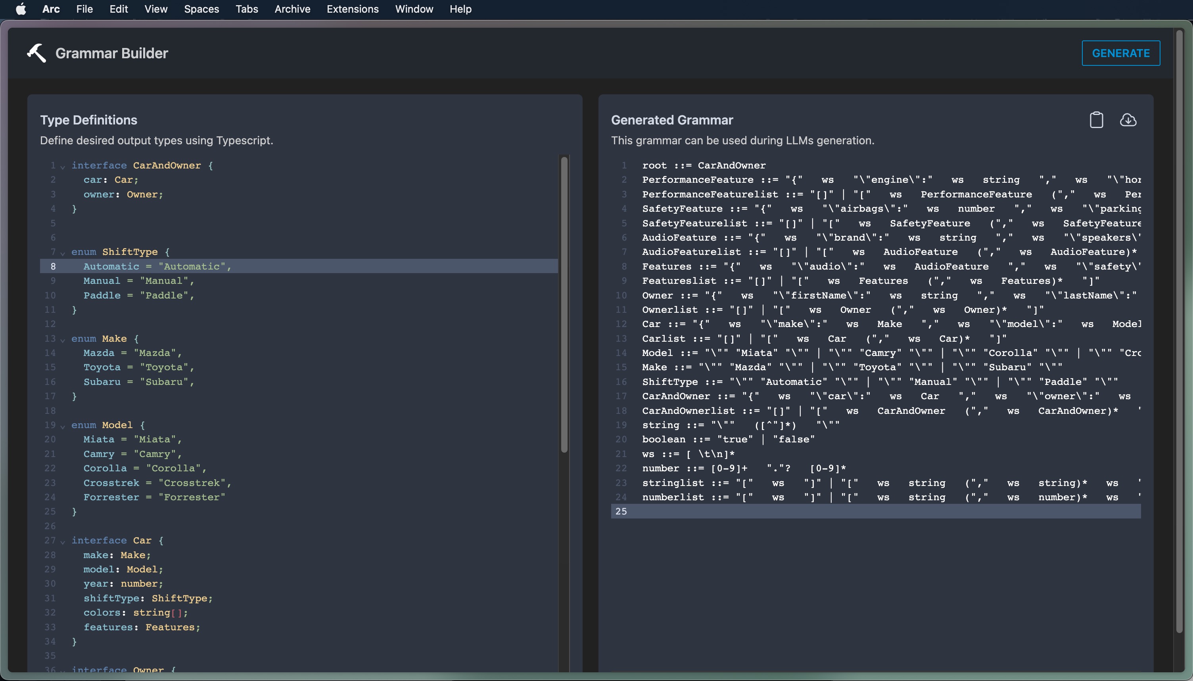Collapse the Model enum fold arrow
The image size is (1193, 681).
click(63, 425)
